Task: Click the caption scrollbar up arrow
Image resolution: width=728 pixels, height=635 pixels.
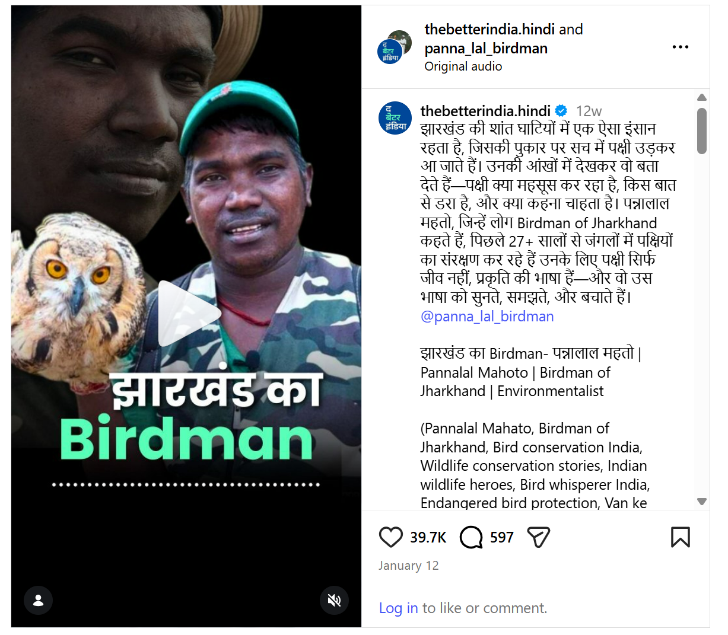Action: click(702, 97)
